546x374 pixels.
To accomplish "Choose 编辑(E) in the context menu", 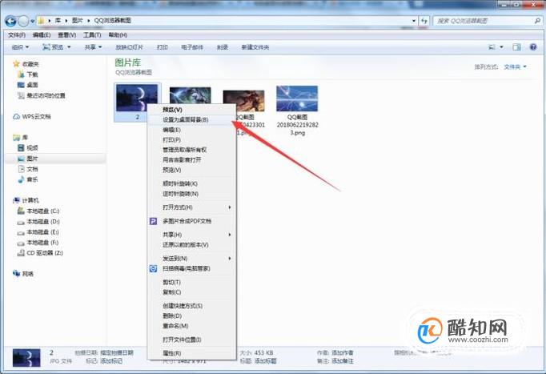I will pyautogui.click(x=192, y=130).
